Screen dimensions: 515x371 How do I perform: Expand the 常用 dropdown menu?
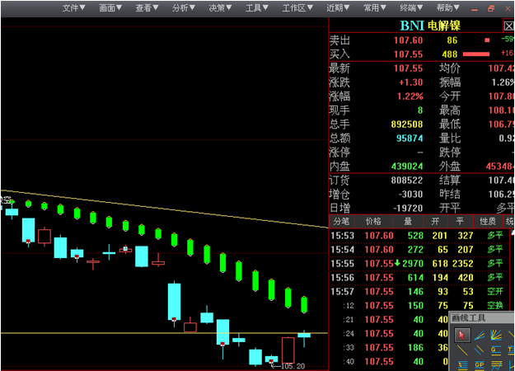[x=374, y=8]
